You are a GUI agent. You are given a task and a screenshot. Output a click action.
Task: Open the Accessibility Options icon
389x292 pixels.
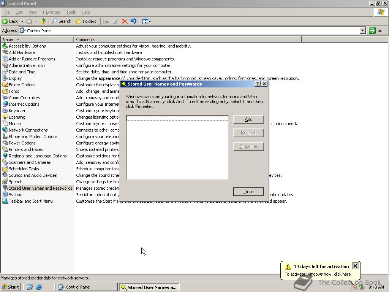(x=5, y=46)
